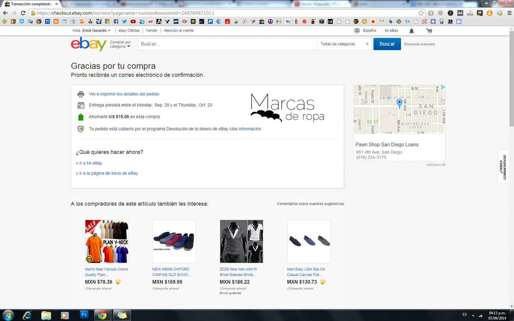
Task: Click Pawn Shop San Diego Loans ad title
Action: 387,144
